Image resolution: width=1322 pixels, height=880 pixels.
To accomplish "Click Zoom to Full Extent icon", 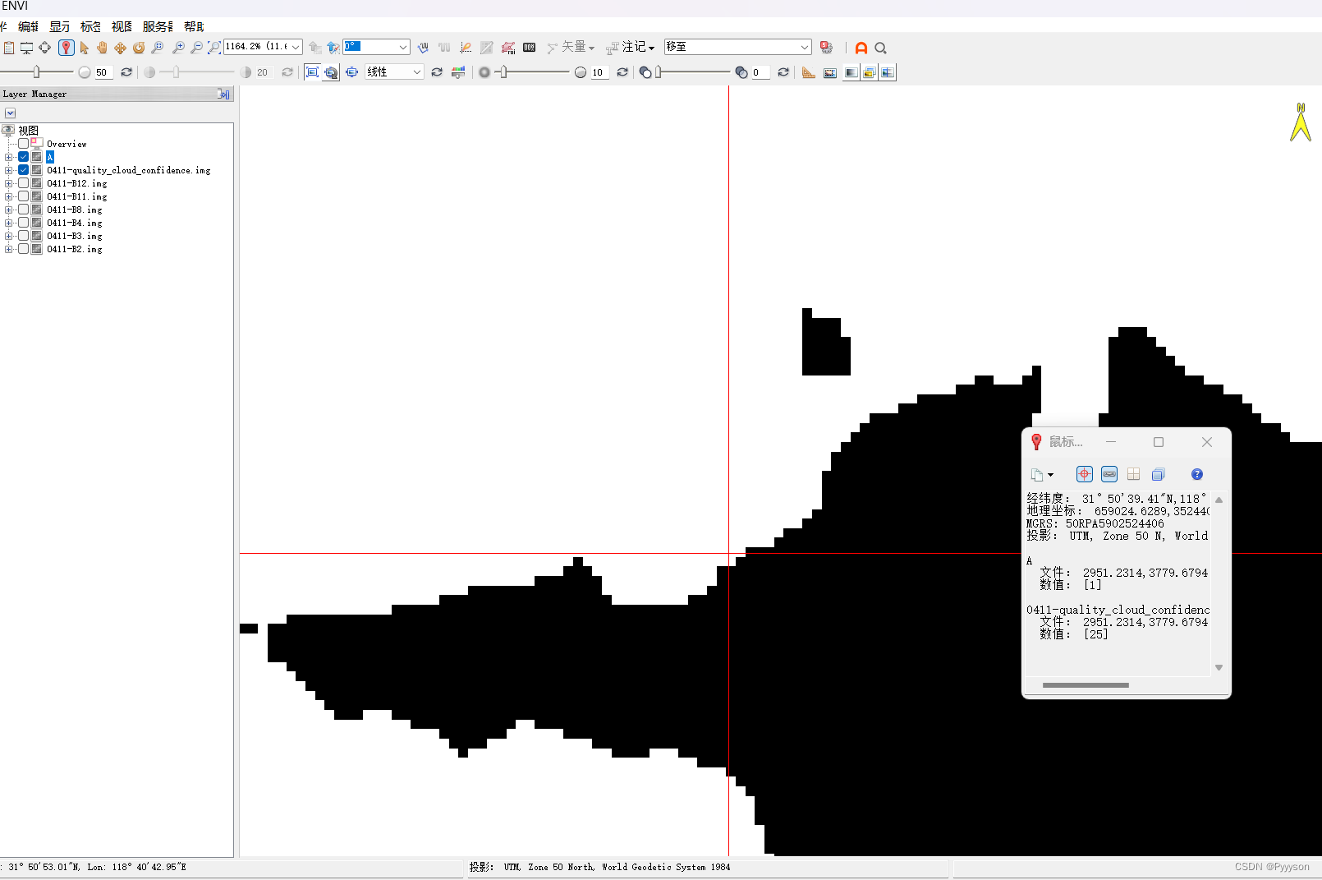I will pyautogui.click(x=214, y=48).
